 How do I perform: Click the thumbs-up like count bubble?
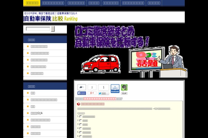(x=82, y=87)
